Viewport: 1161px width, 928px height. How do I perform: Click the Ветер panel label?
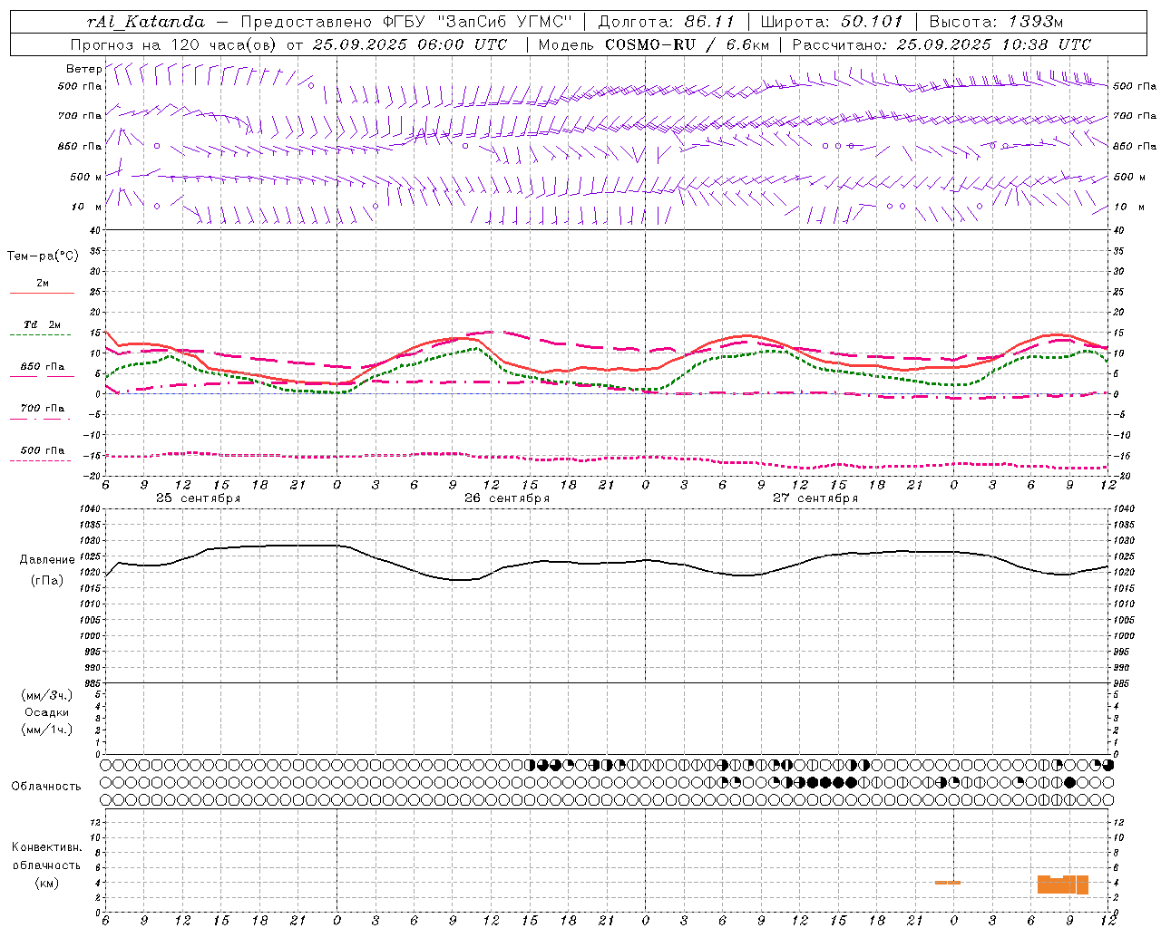point(83,69)
